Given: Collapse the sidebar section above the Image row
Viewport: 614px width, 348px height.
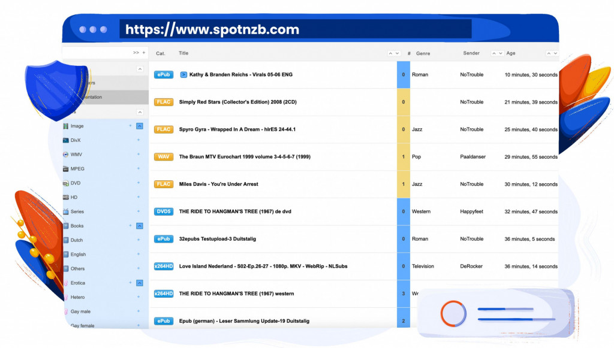Looking at the screenshot, I should [140, 112].
